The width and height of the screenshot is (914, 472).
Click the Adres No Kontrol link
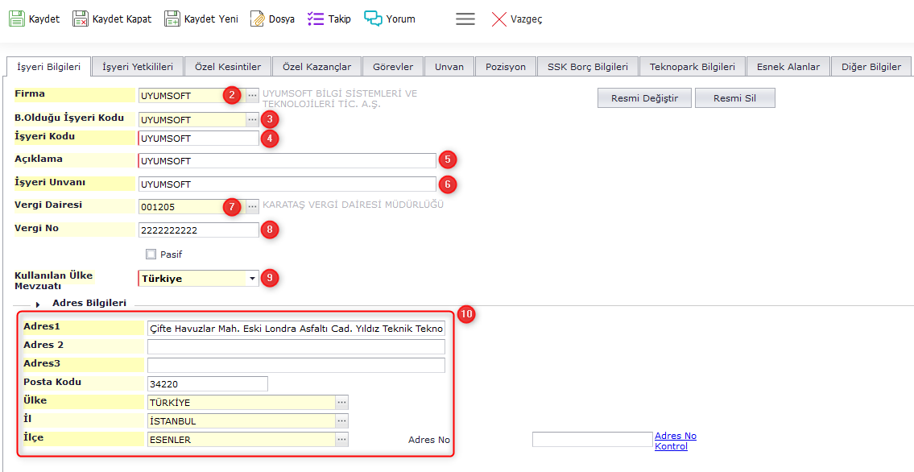tap(675, 441)
